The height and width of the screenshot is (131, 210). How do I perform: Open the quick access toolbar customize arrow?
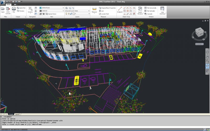(x=22, y=2)
